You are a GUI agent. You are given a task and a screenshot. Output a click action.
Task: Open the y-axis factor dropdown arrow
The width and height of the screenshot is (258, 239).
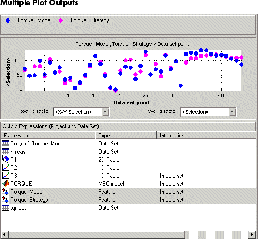tap(232, 112)
